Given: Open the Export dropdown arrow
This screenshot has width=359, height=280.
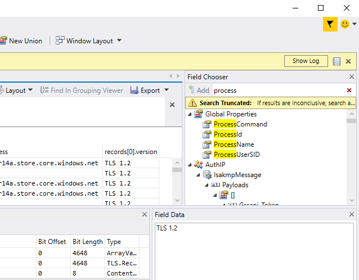Looking at the screenshot, I should click(167, 90).
